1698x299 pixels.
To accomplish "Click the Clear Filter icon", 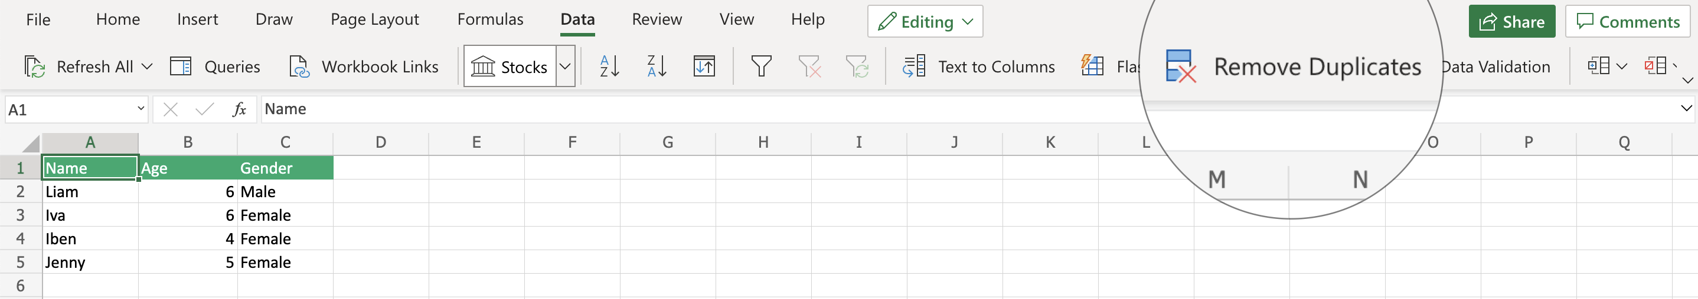I will coord(809,67).
